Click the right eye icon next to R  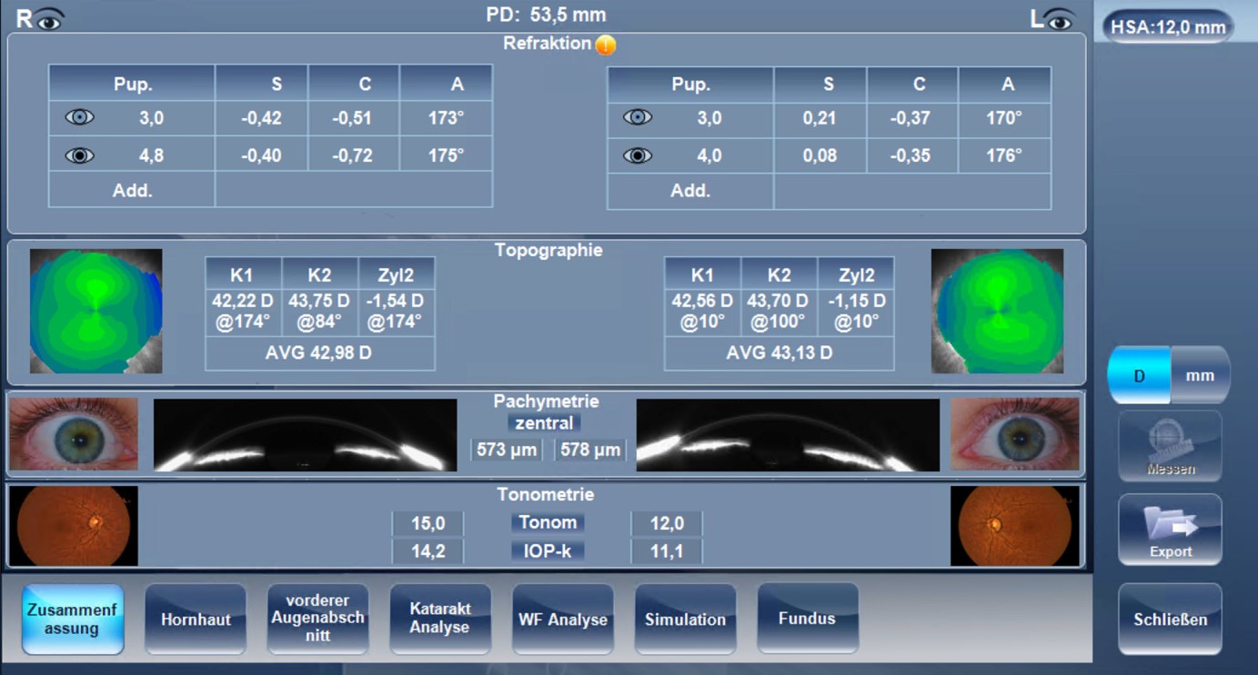pyautogui.click(x=48, y=19)
